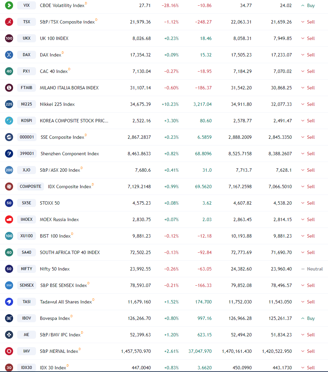Click the Nikkei change +10.23%

point(170,104)
